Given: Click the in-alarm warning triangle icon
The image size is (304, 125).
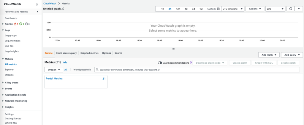Looking at the screenshot, I should (15, 24).
